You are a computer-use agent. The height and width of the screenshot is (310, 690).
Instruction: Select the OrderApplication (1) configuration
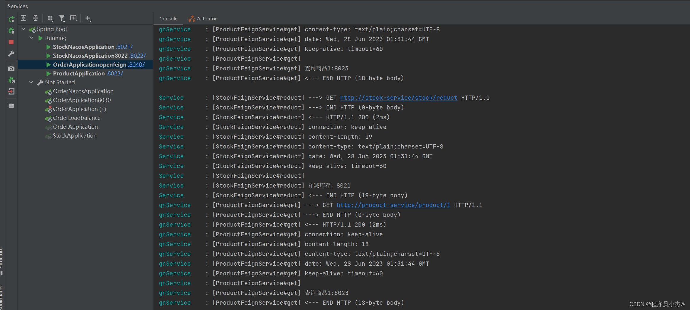pyautogui.click(x=79, y=109)
